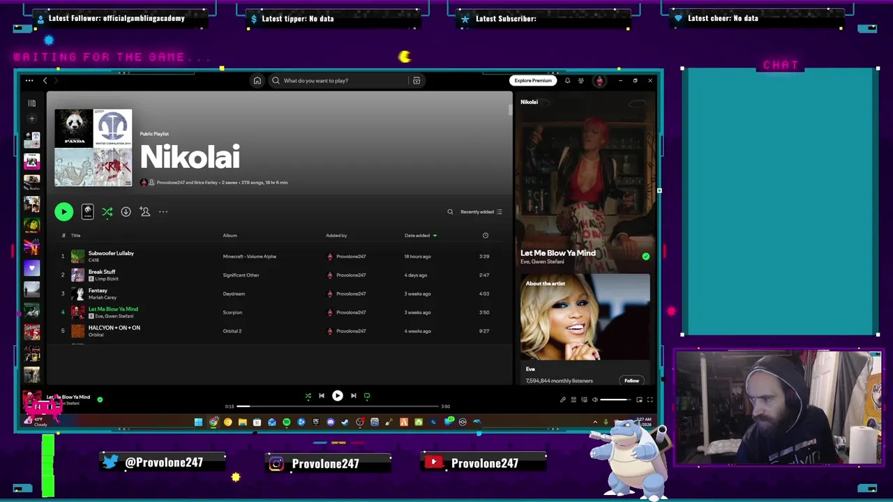Toggle shuffle in the player bar

[x=308, y=396]
